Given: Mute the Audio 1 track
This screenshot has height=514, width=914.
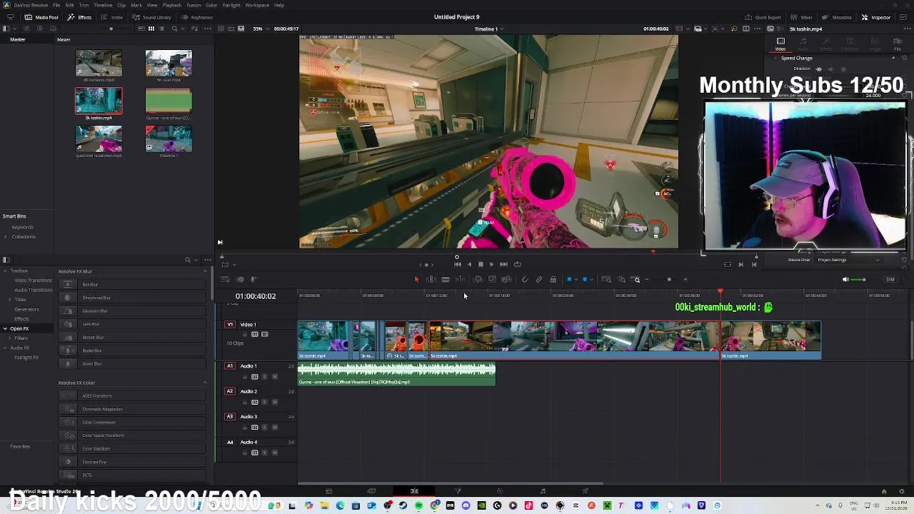Looking at the screenshot, I should [274, 377].
